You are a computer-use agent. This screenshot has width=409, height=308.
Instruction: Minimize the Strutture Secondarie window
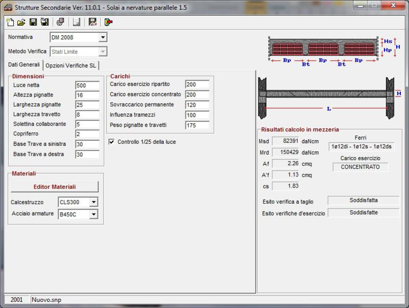click(x=360, y=6)
